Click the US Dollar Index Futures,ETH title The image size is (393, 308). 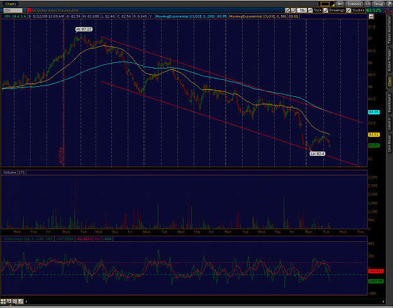pos(55,11)
